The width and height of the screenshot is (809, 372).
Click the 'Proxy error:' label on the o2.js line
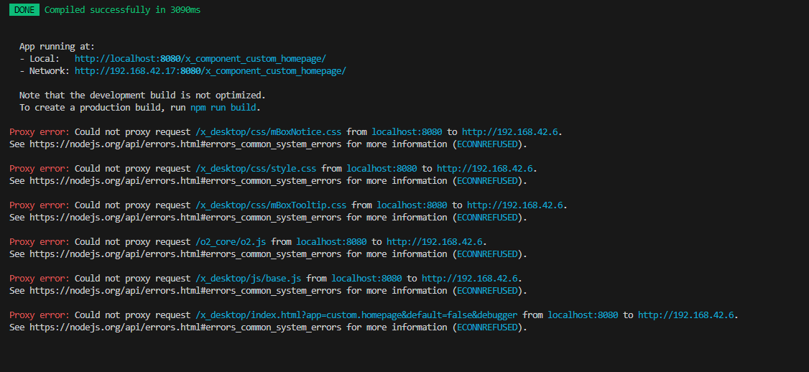(40, 242)
